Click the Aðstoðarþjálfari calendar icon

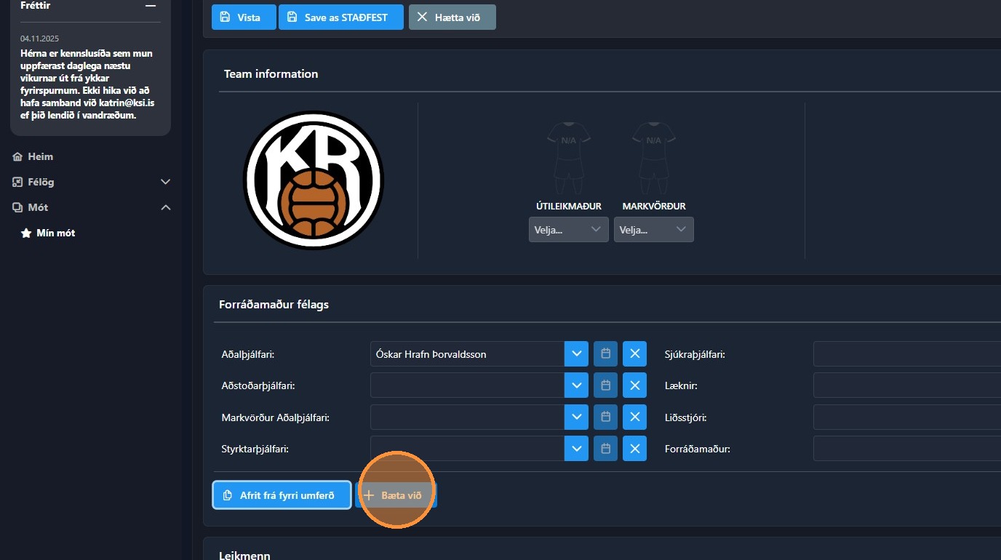605,385
